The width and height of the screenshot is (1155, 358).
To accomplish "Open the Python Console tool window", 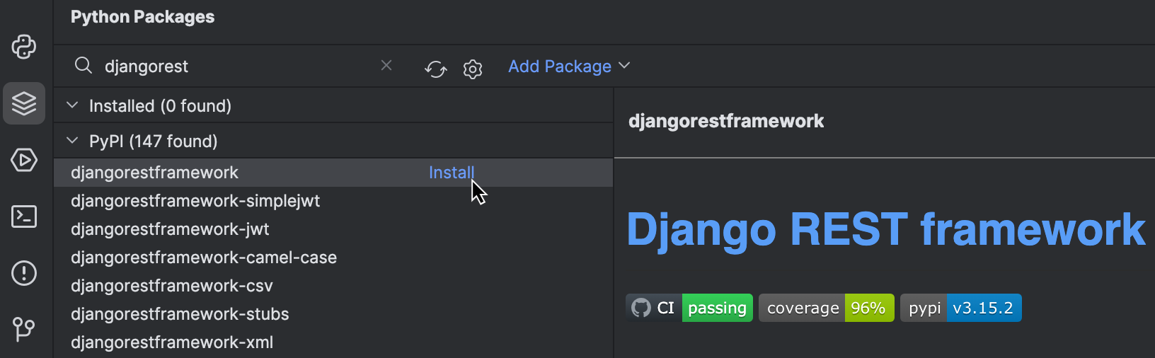I will [24, 47].
